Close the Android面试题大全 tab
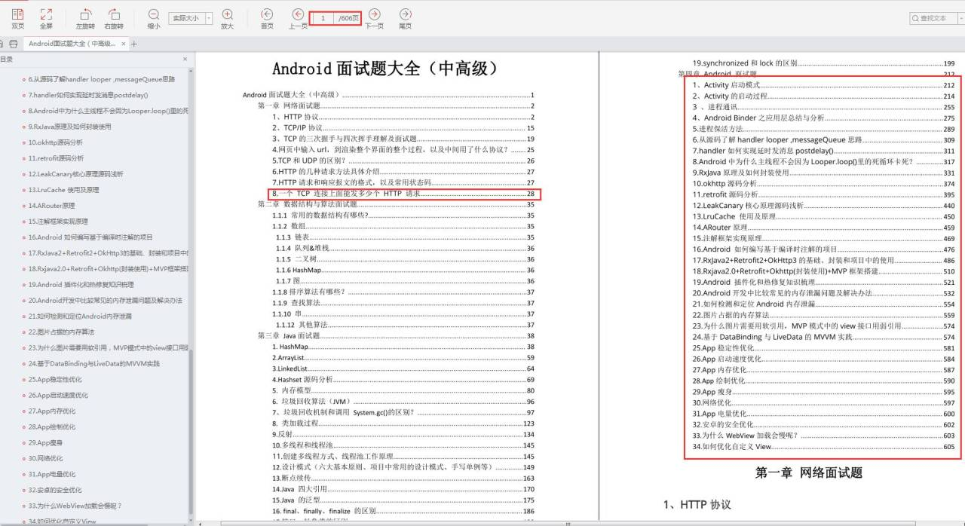Screen dimensions: 965x526 coord(123,44)
